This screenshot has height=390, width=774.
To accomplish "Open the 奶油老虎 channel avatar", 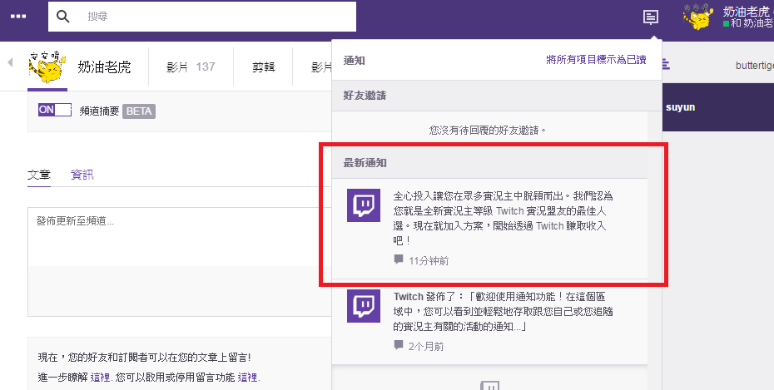I will [47, 67].
